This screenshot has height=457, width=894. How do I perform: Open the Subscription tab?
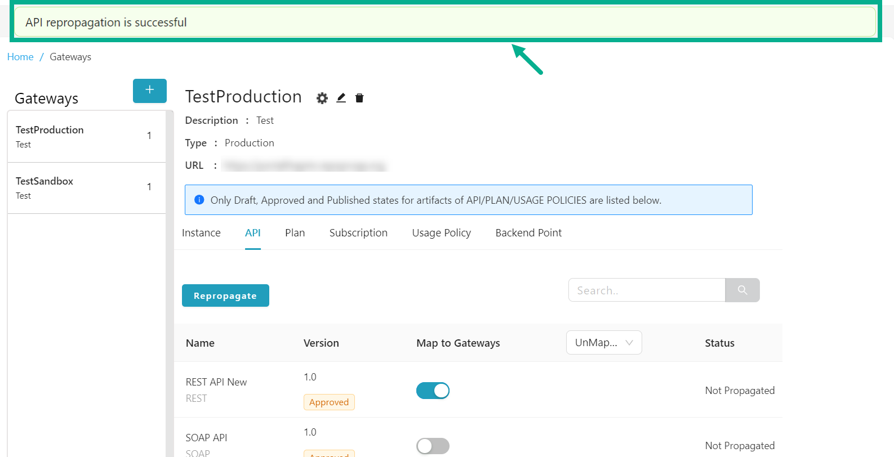(x=358, y=233)
